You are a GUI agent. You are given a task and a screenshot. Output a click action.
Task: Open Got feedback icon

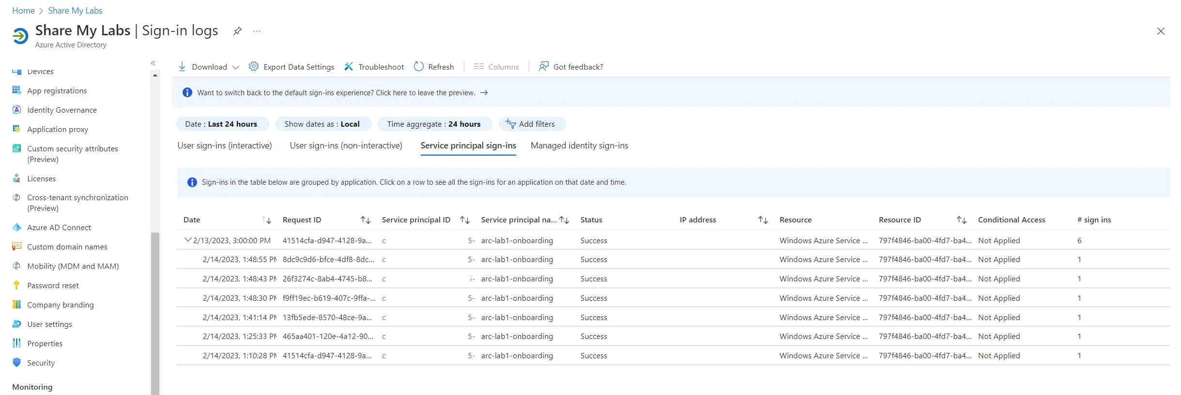544,67
